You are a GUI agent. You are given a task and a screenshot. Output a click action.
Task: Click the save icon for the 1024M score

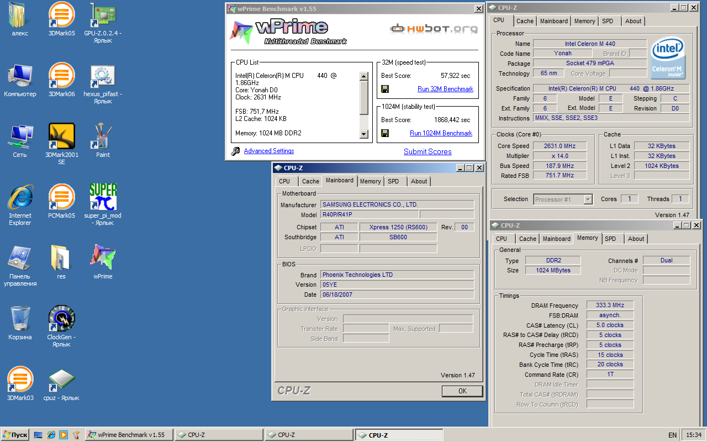385,133
